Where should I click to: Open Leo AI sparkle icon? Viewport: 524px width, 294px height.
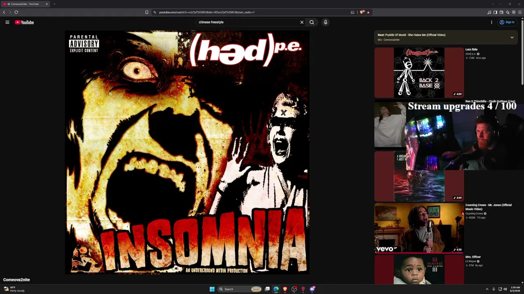(x=508, y=12)
